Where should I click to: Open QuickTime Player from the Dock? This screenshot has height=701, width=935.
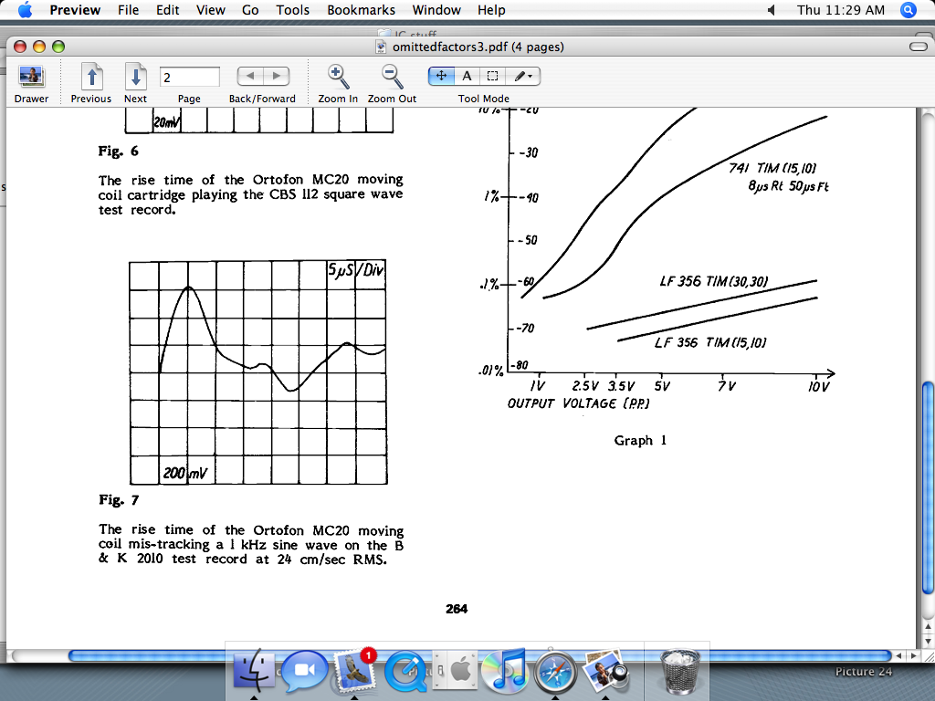tap(405, 672)
